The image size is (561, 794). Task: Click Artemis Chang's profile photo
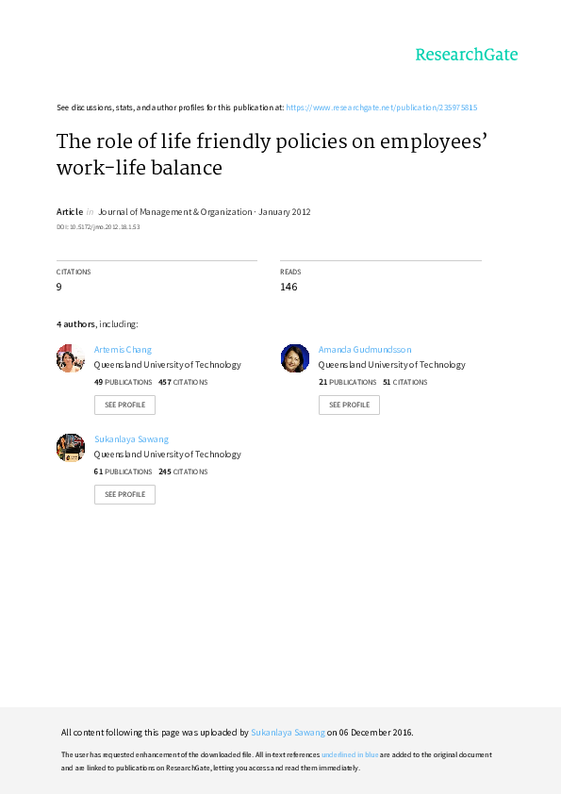(71, 358)
